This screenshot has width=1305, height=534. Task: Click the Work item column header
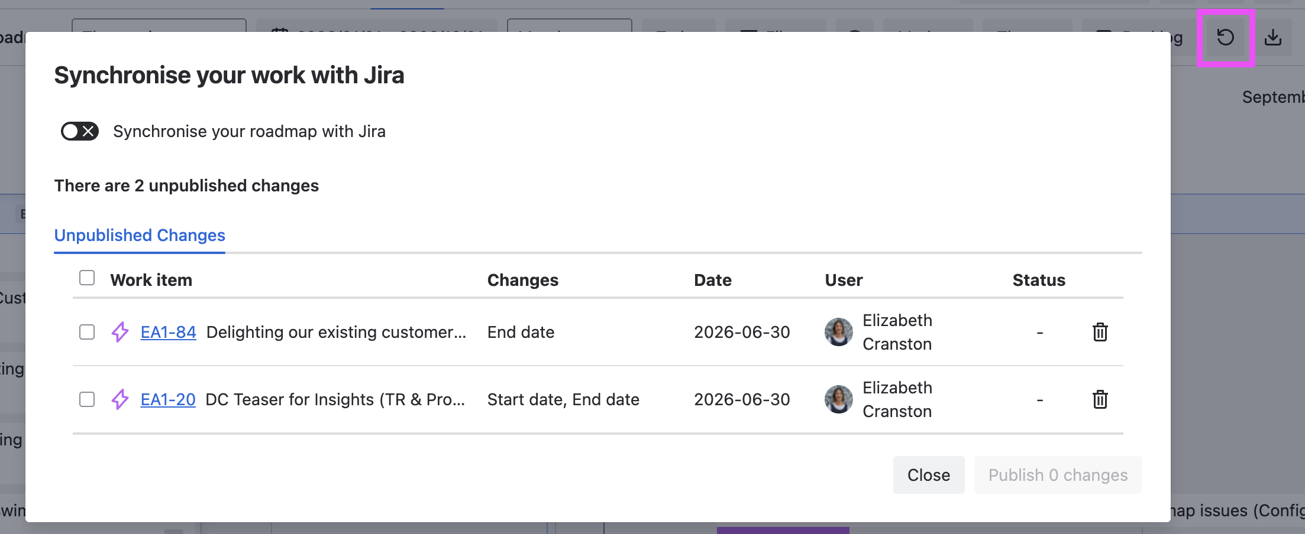(151, 280)
